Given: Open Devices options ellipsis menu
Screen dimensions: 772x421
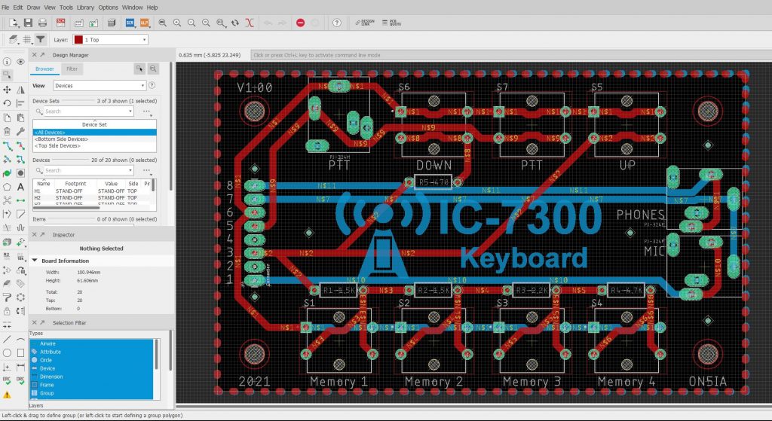Looking at the screenshot, I should coord(147,170).
